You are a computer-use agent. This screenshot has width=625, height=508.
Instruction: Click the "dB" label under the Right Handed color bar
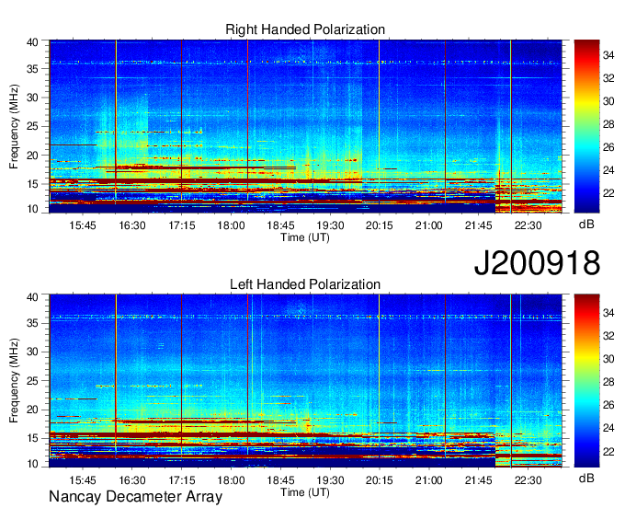(x=586, y=225)
